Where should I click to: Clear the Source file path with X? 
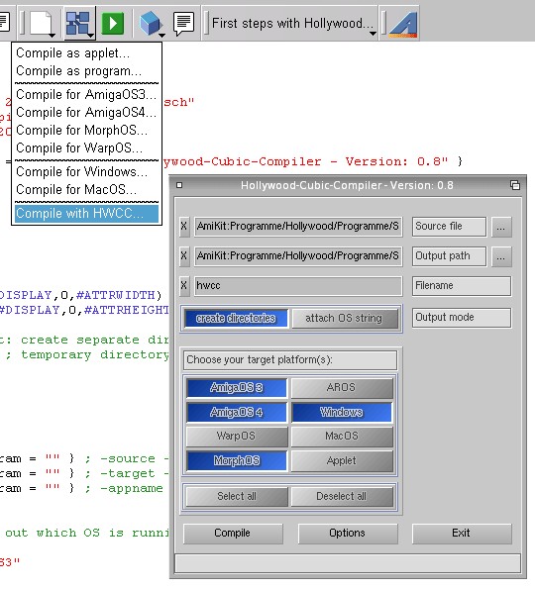(x=184, y=227)
